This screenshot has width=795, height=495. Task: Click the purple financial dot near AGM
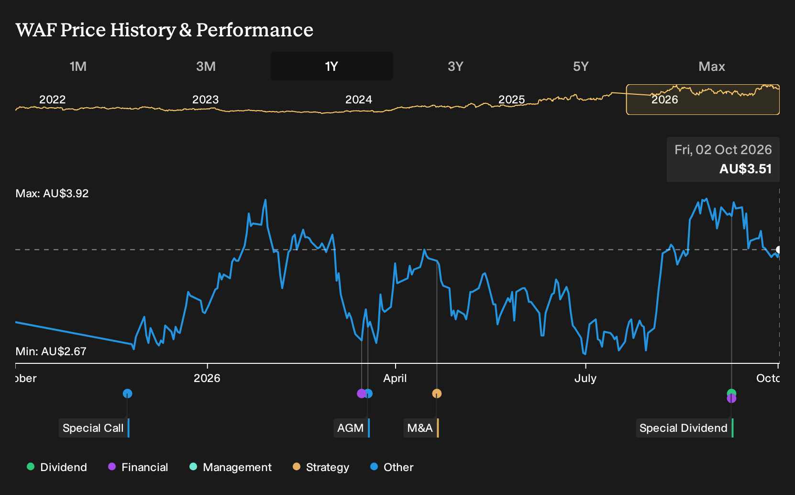(x=362, y=394)
